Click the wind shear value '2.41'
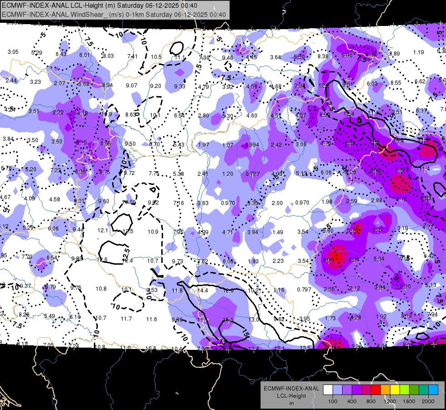Image resolution: width=446 pixels, height=410 pixels. click(x=203, y=174)
